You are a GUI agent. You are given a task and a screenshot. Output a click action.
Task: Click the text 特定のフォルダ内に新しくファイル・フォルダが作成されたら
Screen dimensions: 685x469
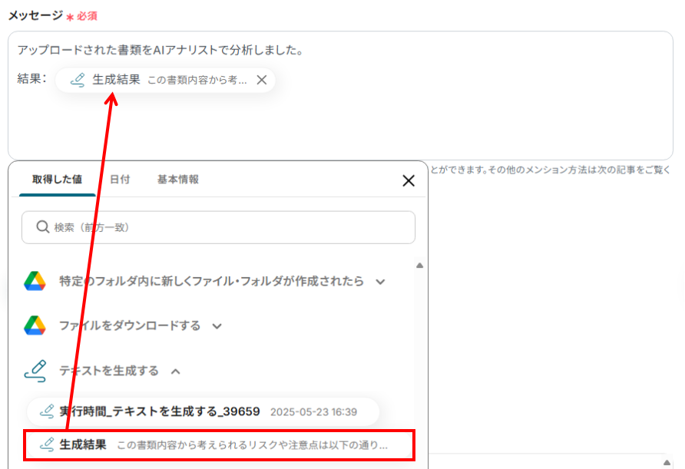(x=211, y=281)
